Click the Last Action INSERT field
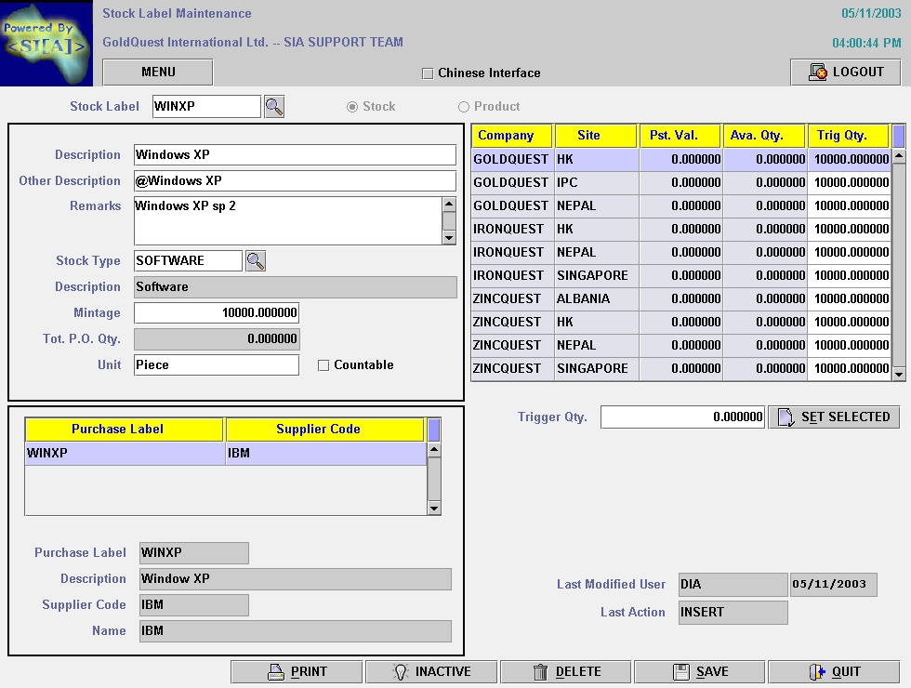 (x=733, y=613)
